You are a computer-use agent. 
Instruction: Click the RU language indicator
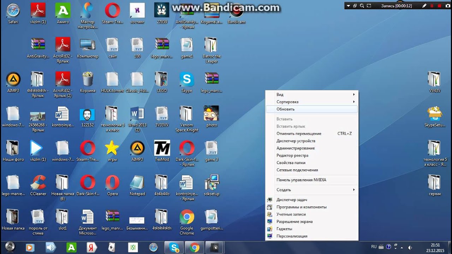[374, 247]
